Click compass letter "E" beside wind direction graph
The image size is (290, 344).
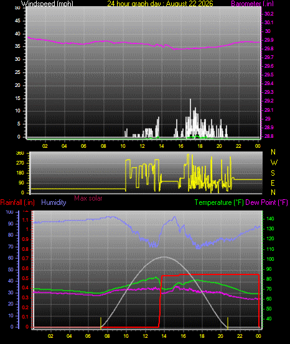click(273, 183)
